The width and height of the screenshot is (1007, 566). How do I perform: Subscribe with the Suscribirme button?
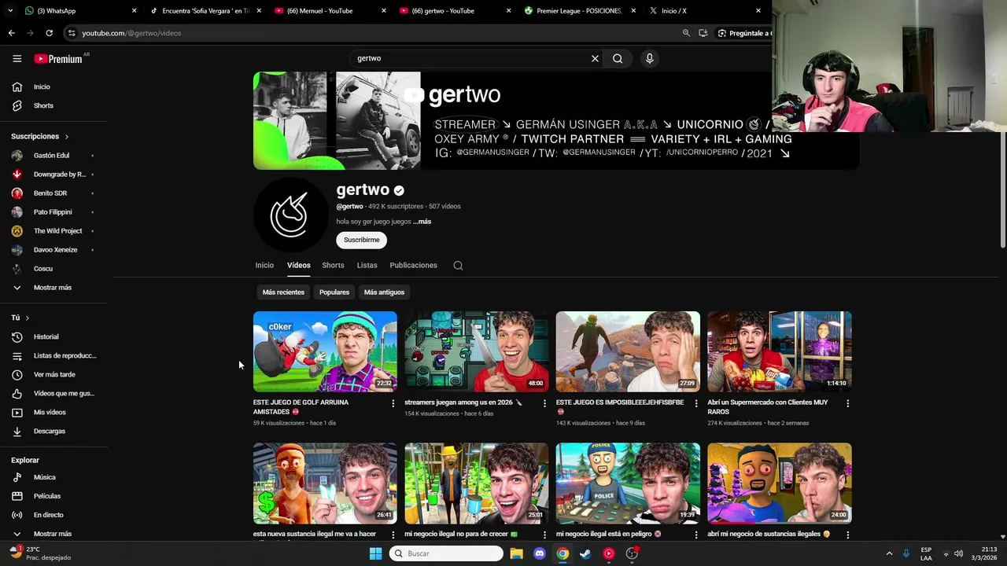(361, 240)
